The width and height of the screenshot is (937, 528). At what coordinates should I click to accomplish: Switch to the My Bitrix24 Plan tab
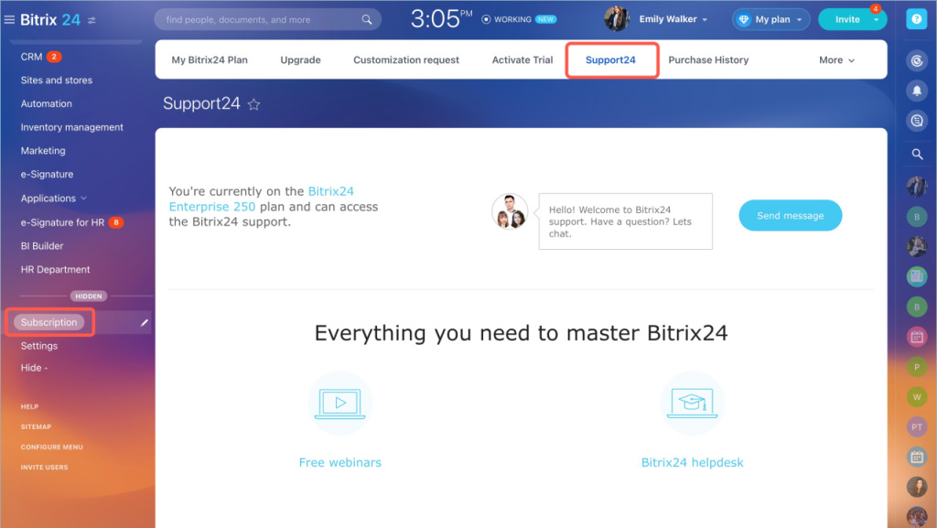pyautogui.click(x=210, y=59)
